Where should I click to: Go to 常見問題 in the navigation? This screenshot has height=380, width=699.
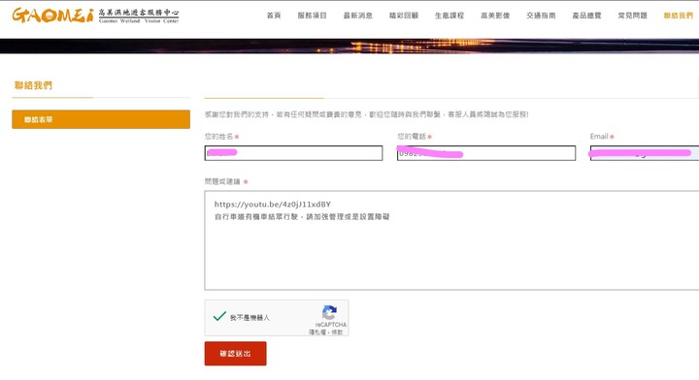tap(633, 16)
